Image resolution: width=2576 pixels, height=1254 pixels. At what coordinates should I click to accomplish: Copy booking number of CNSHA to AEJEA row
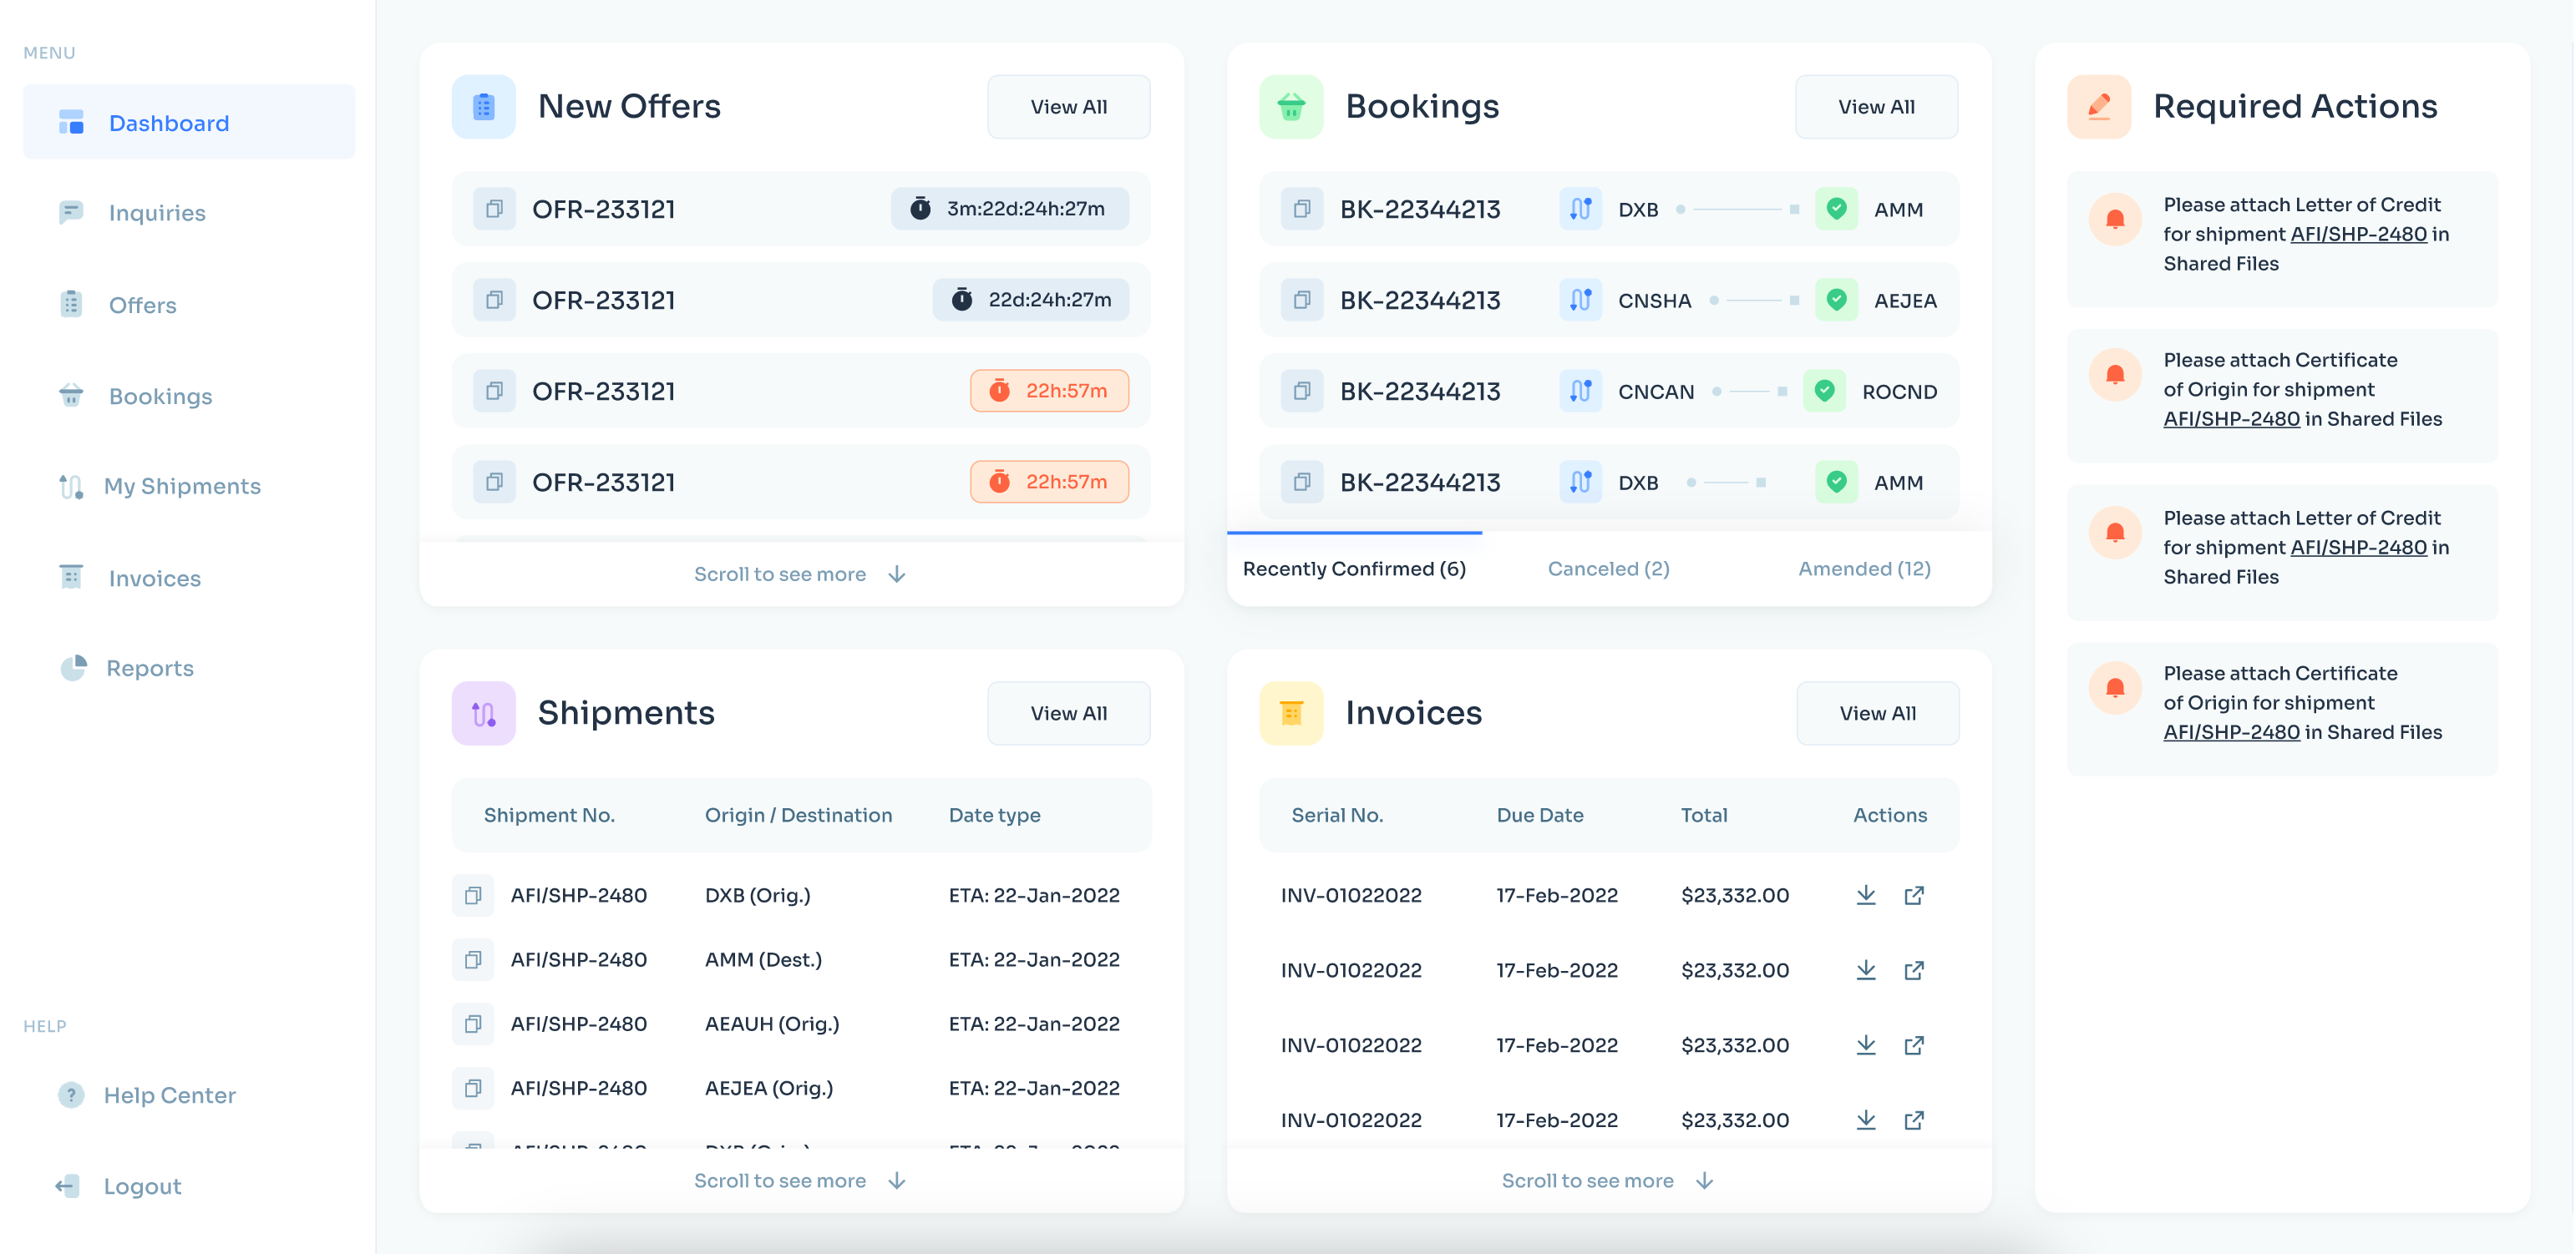[1301, 300]
